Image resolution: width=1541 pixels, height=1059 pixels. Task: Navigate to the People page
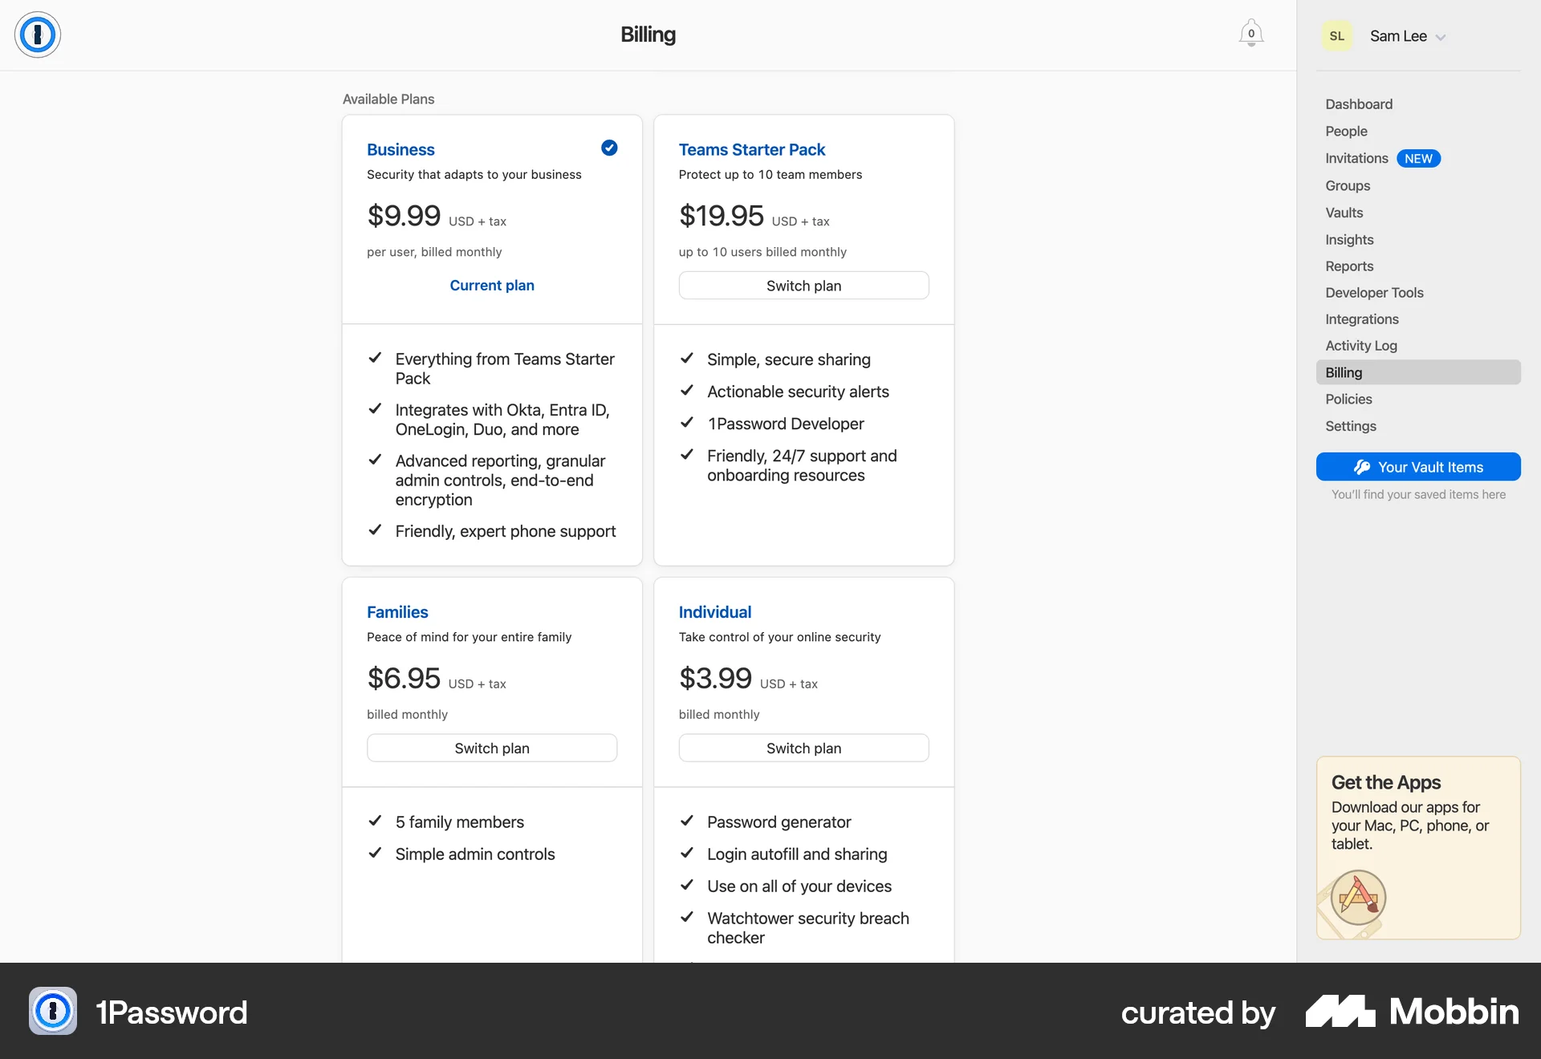point(1345,131)
